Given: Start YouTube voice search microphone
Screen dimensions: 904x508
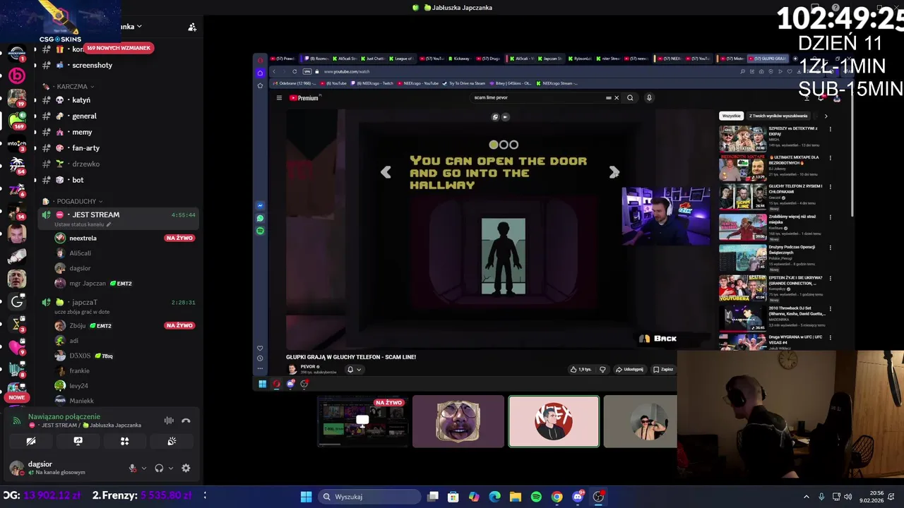Looking at the screenshot, I should pyautogui.click(x=649, y=98).
